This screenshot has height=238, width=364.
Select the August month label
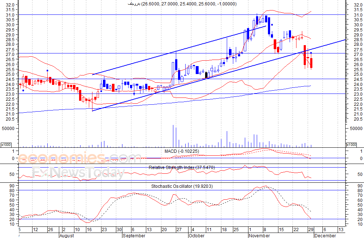coord(66,236)
